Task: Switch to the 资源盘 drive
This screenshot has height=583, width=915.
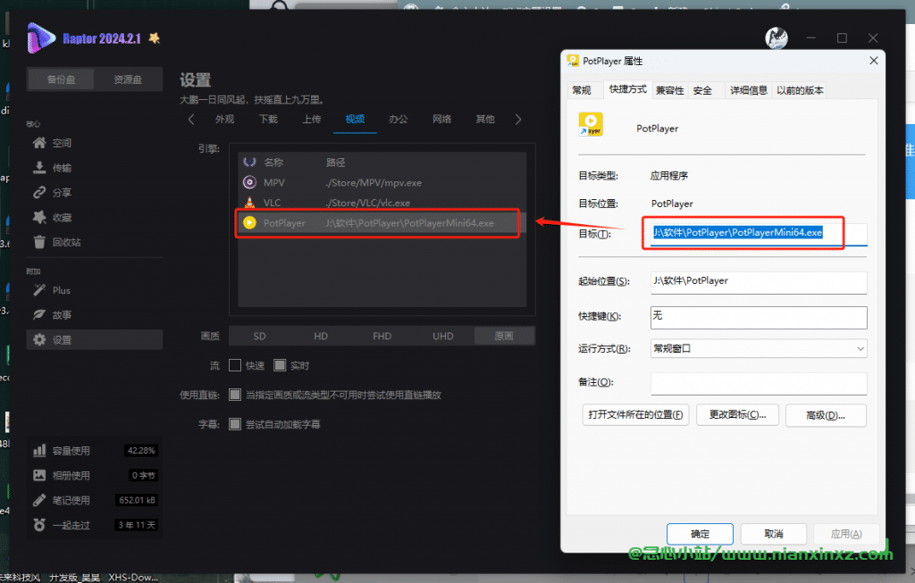Action: coord(128,79)
